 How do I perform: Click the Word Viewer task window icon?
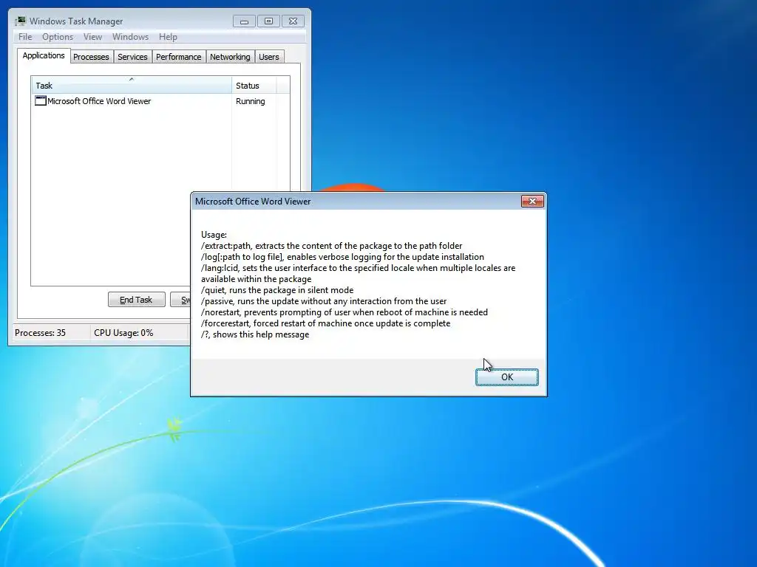tap(41, 100)
